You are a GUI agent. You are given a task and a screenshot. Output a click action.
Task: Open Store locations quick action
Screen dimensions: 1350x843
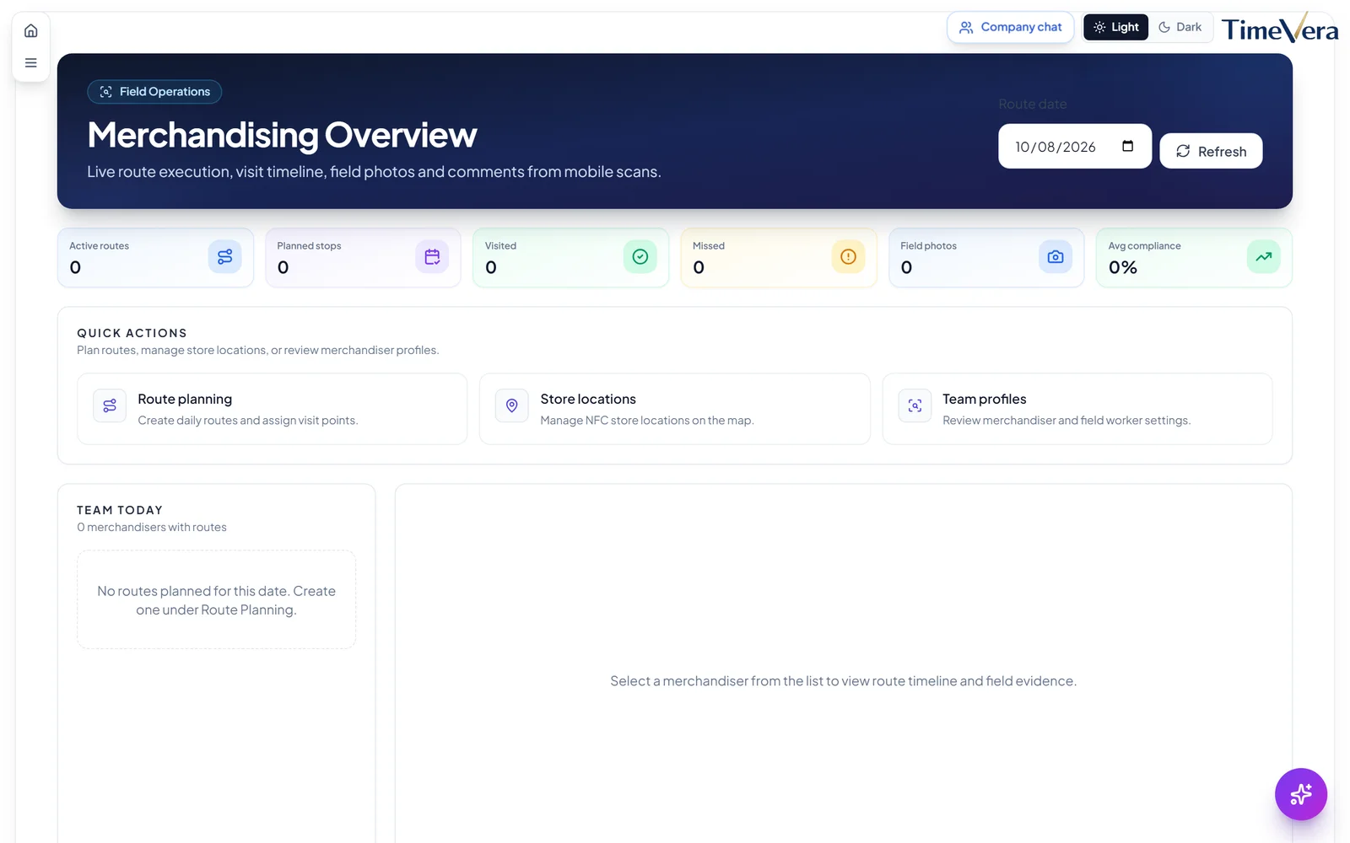[x=674, y=409]
